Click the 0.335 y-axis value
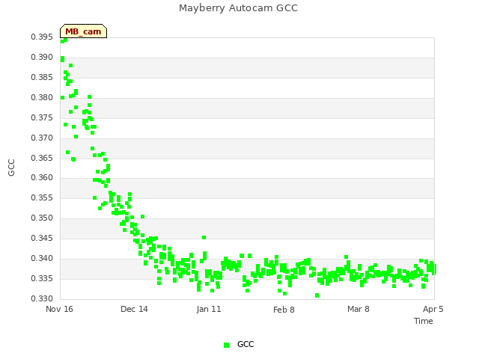Viewport: 479px width, 359px height. click(x=42, y=279)
